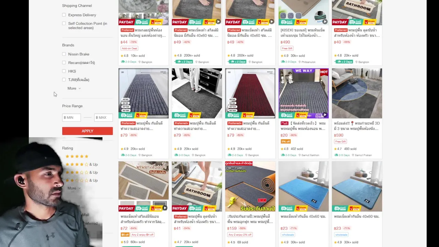Viewport: 439px width, 247px height.
Task: Enable the Self Collection Point checkbox
Action: (64, 23)
